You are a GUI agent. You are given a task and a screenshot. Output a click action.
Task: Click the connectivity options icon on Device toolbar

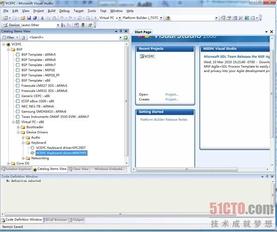coord(90,25)
